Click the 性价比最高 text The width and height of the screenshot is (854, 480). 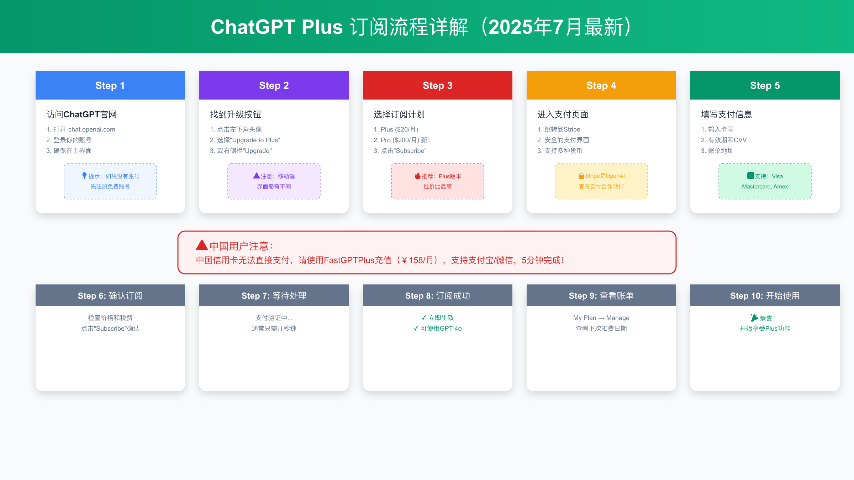438,186
